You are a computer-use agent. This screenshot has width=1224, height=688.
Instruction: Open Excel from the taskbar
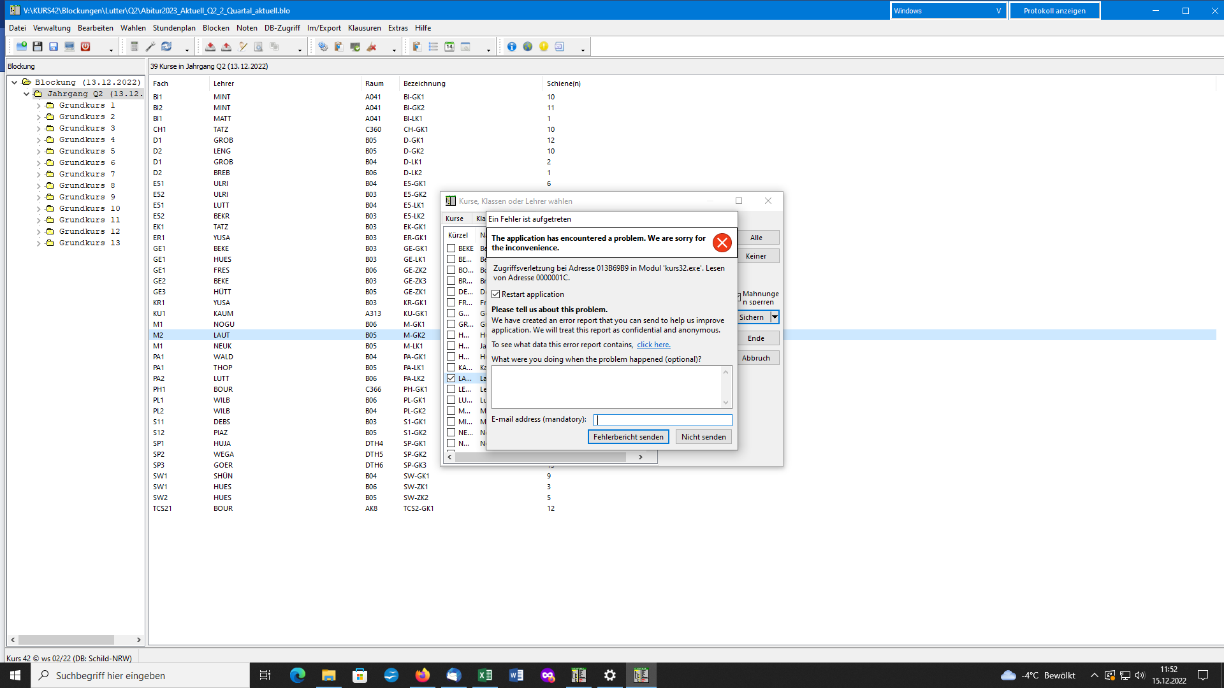485,675
